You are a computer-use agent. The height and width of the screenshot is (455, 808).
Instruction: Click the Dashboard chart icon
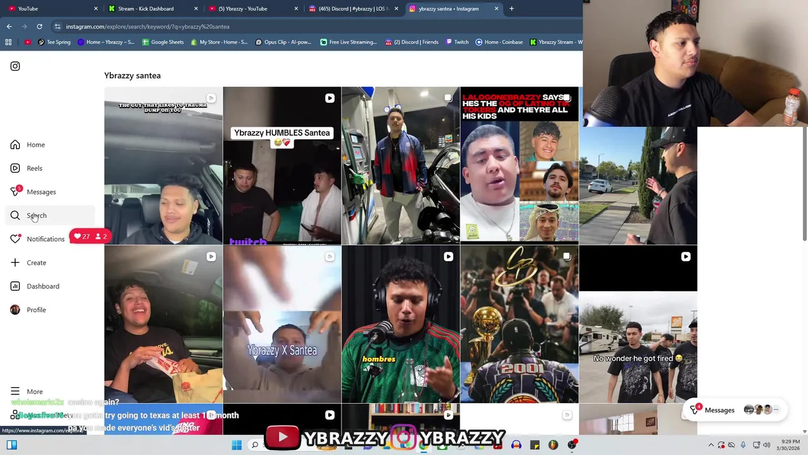click(15, 286)
